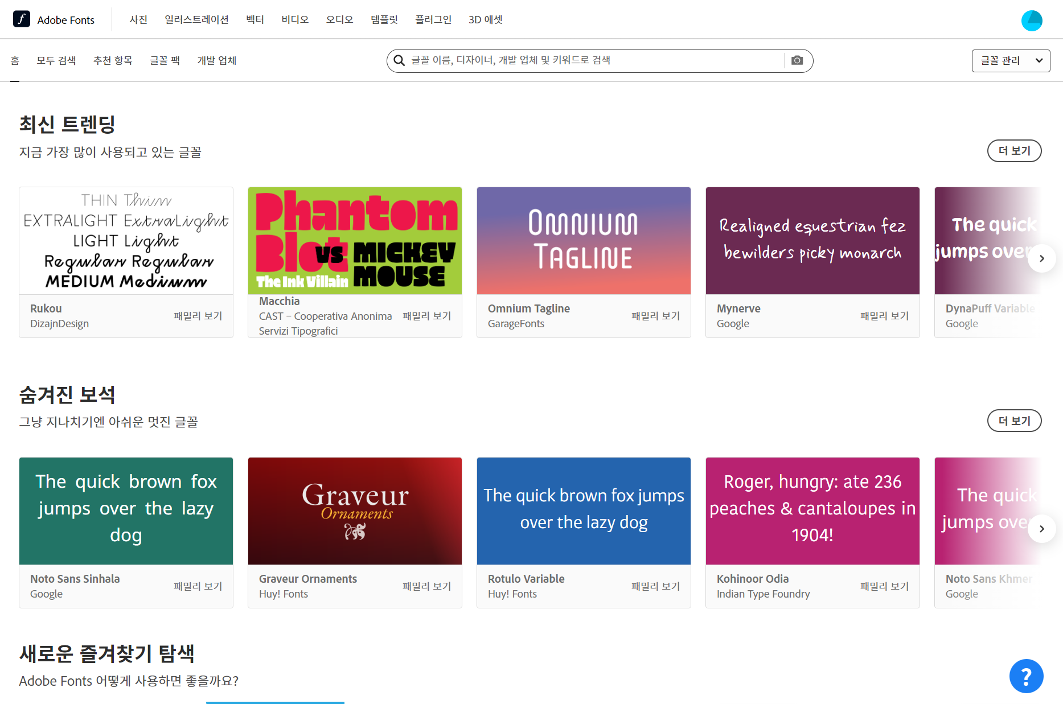Open the user profile avatar
The height and width of the screenshot is (704, 1063).
coord(1031,20)
